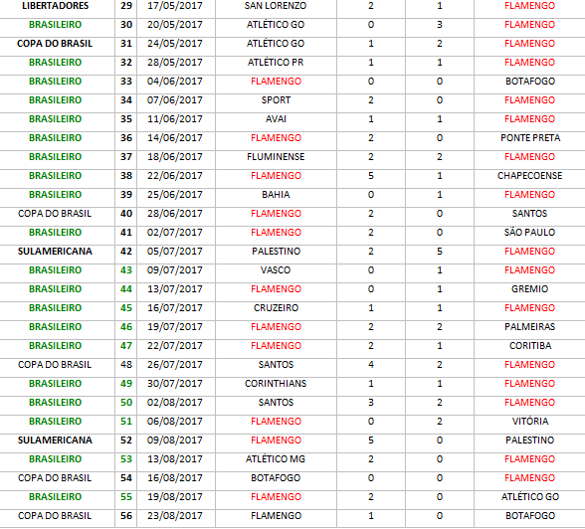Viewport: 585px width, 529px height.
Task: Select the SPORT team cell
Action: click(276, 100)
